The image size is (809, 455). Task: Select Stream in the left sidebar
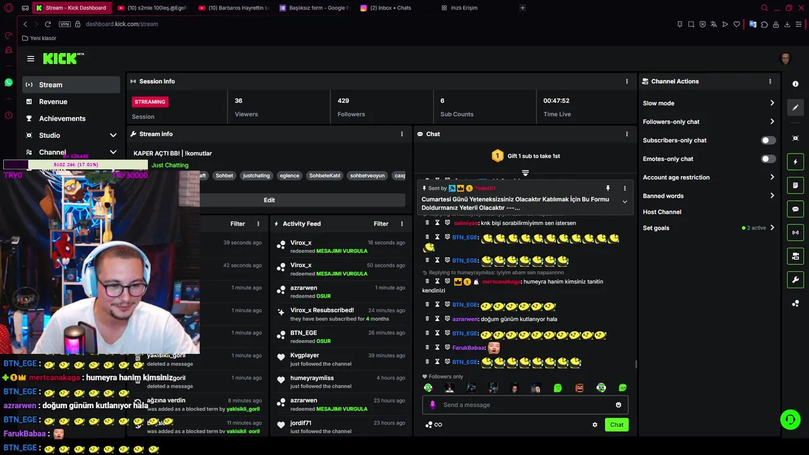pyautogui.click(x=71, y=85)
